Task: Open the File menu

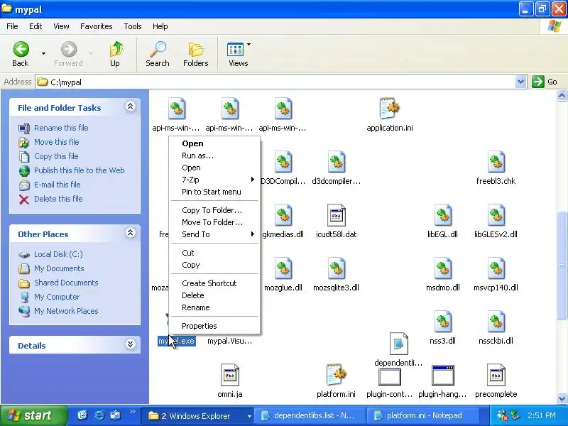Action: coord(12,26)
